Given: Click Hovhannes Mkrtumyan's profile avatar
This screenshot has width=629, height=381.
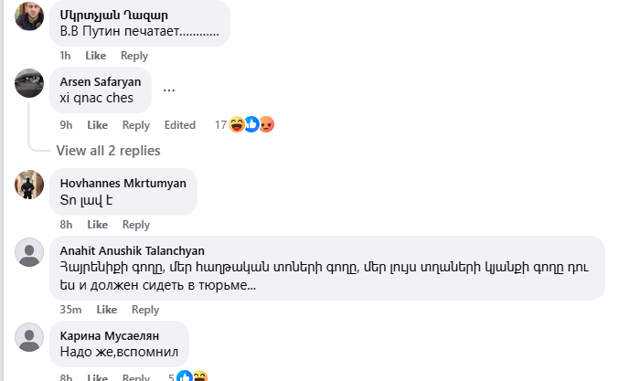Looking at the screenshot, I should point(29,184).
